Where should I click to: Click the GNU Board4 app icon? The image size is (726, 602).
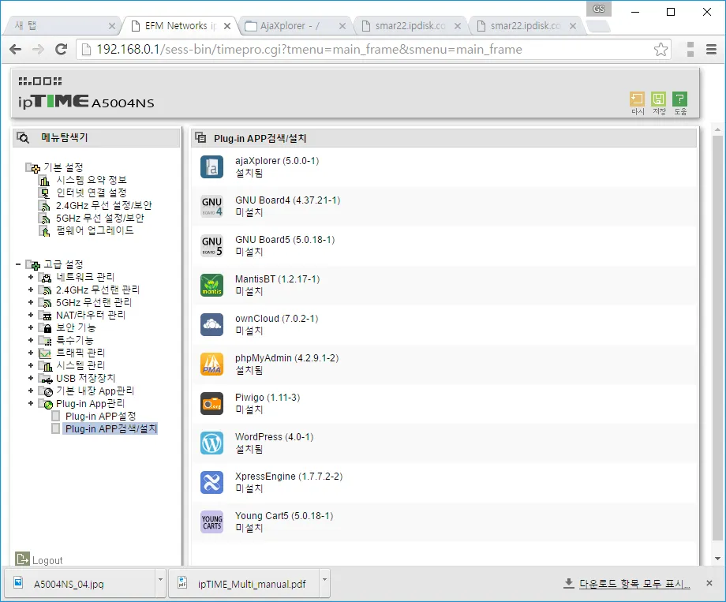211,207
